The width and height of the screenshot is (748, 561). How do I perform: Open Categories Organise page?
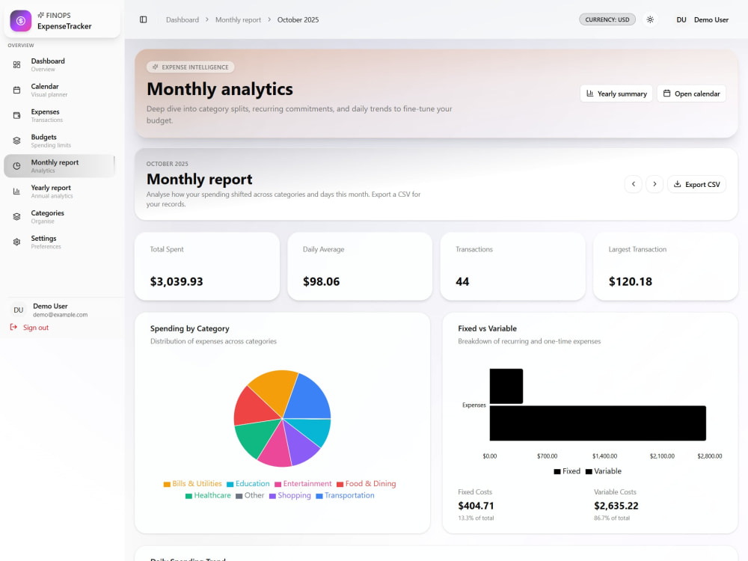[x=60, y=217]
